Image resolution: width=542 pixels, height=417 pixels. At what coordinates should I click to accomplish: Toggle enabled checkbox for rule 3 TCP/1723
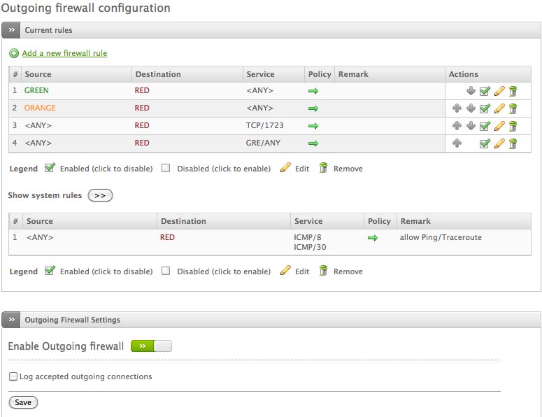[485, 126]
